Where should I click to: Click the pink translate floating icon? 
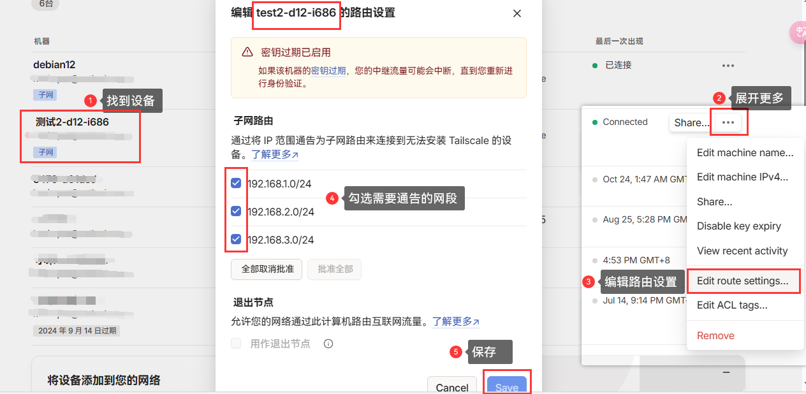tap(798, 33)
